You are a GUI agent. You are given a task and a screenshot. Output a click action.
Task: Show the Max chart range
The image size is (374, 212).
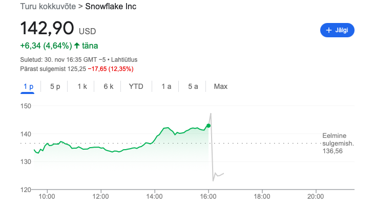tap(221, 86)
